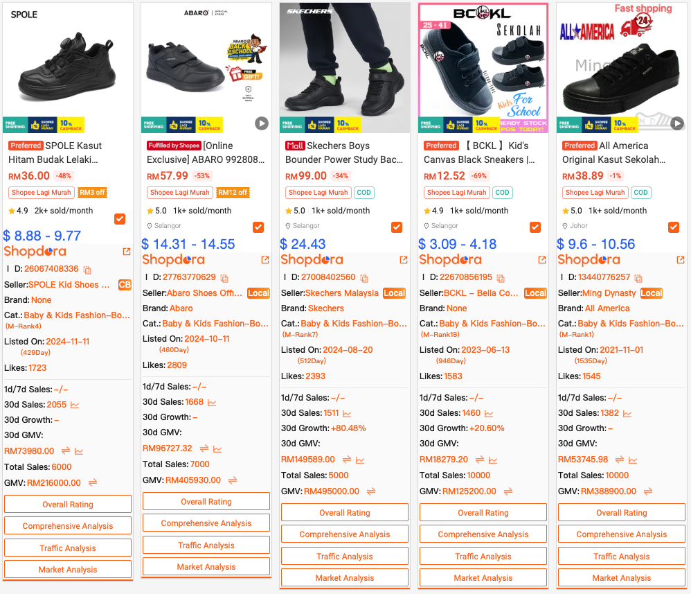The image size is (691, 594).
Task: Click currency convert icon next to GMV RM495000.00
Action: click(x=371, y=491)
